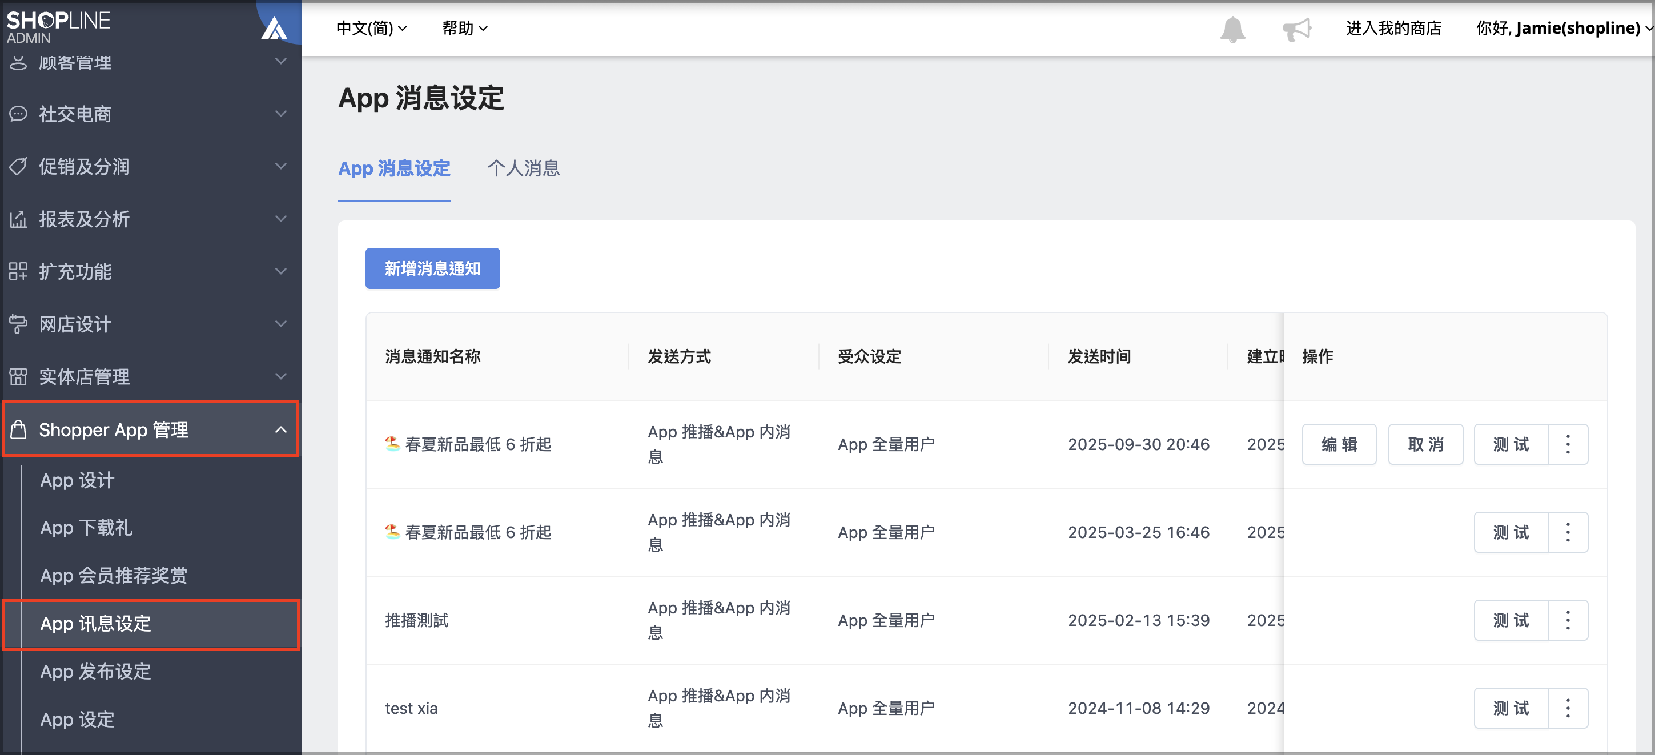Collapse the Shopper App 管理 menu chevron

281,429
